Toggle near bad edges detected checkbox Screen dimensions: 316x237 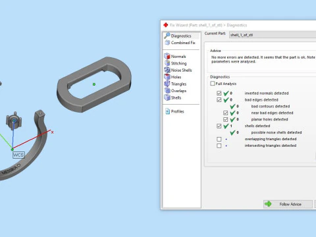226,113
